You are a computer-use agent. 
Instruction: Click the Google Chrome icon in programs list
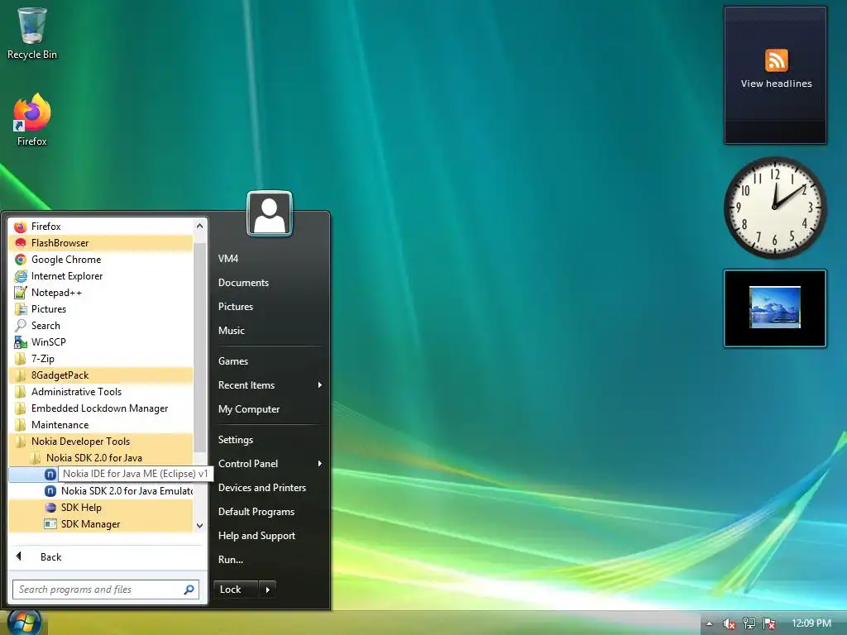click(x=21, y=260)
